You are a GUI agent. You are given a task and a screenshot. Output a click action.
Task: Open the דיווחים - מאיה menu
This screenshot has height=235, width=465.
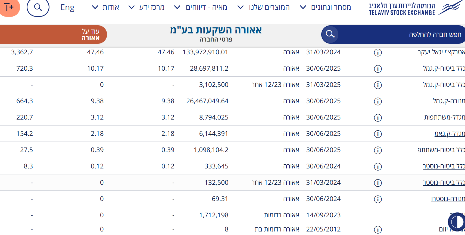[x=201, y=7]
